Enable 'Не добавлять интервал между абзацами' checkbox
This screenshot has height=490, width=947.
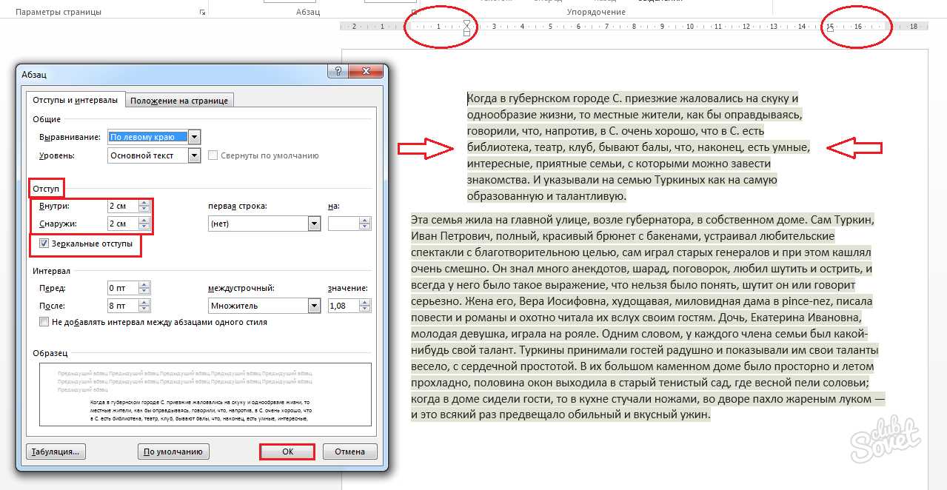click(44, 322)
